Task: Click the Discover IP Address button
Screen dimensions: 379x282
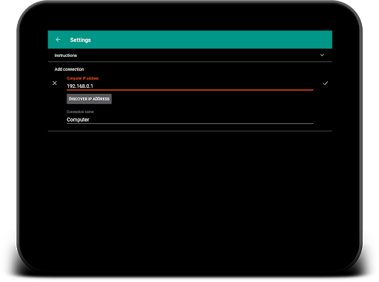Action: click(x=89, y=99)
